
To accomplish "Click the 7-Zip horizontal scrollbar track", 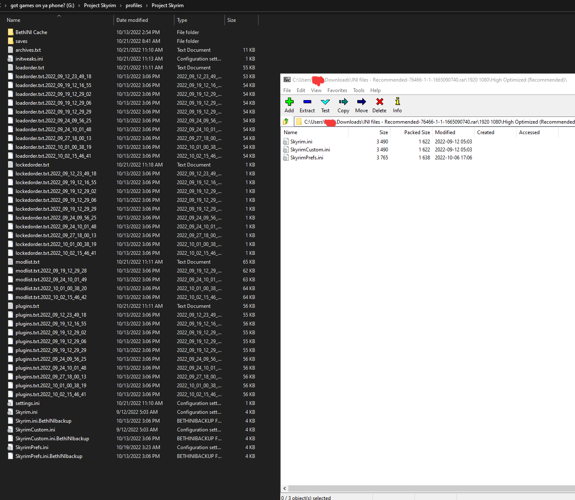I will pos(432,488).
